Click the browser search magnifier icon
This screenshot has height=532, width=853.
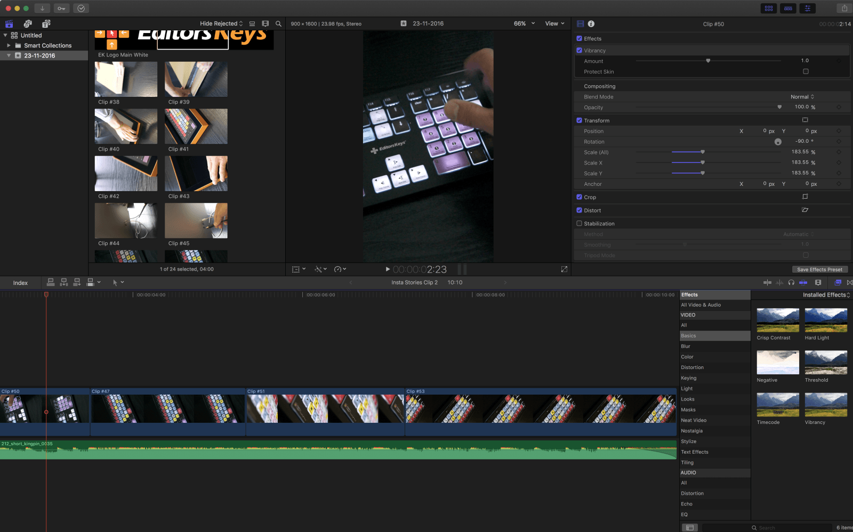278,24
